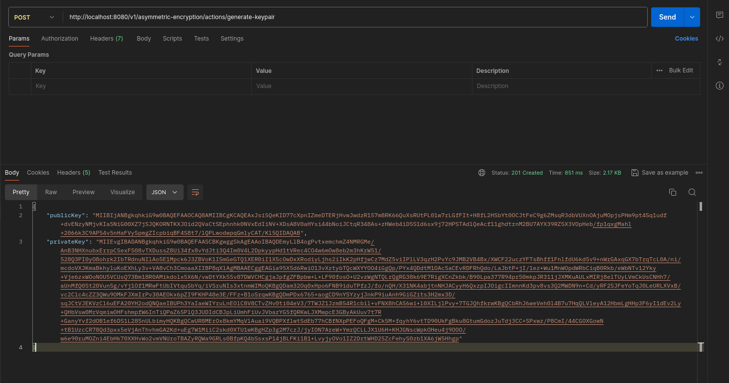Open the code snippet icon

click(719, 39)
